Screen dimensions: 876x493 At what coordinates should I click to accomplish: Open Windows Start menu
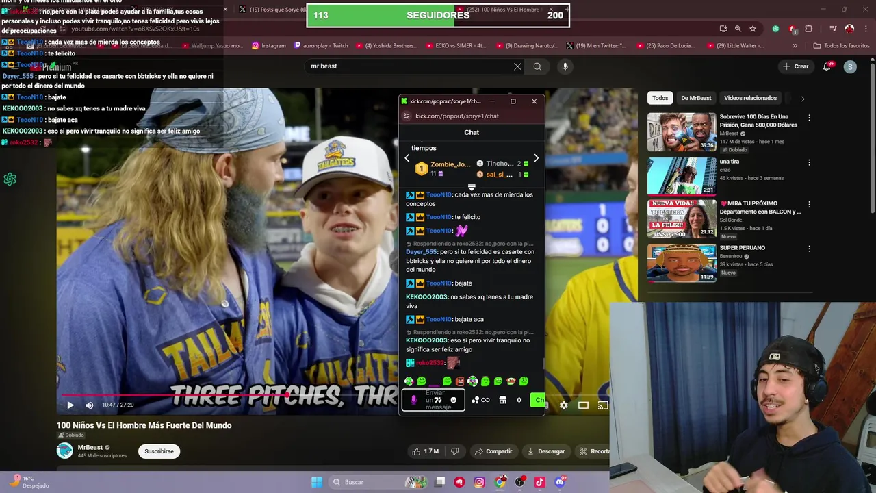(316, 482)
